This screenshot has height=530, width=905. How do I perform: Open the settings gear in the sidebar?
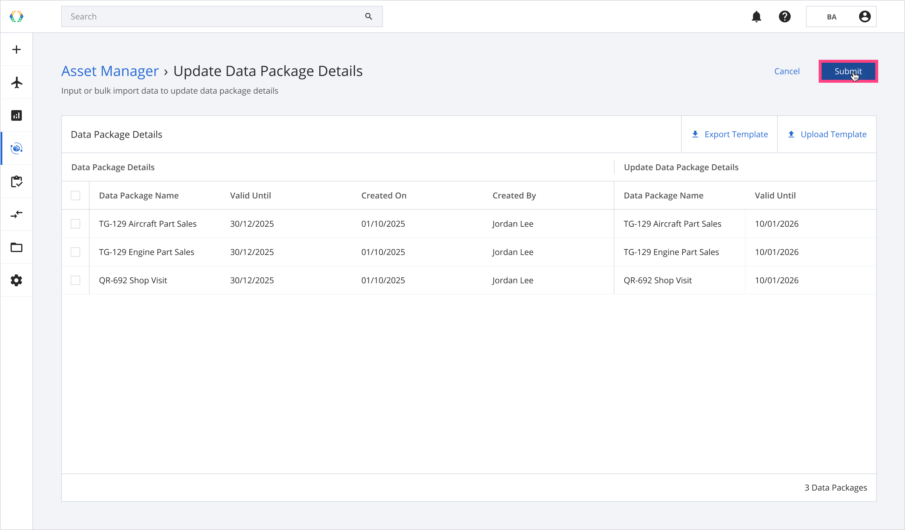tap(16, 281)
